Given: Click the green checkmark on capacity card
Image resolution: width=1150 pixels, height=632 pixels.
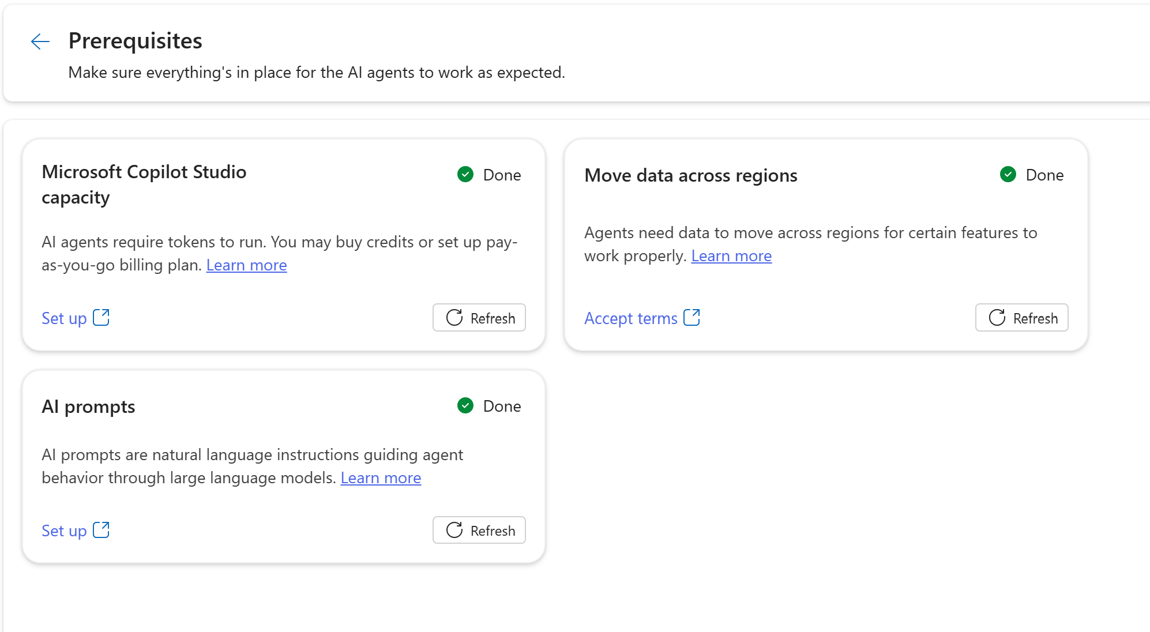Looking at the screenshot, I should click(x=465, y=174).
